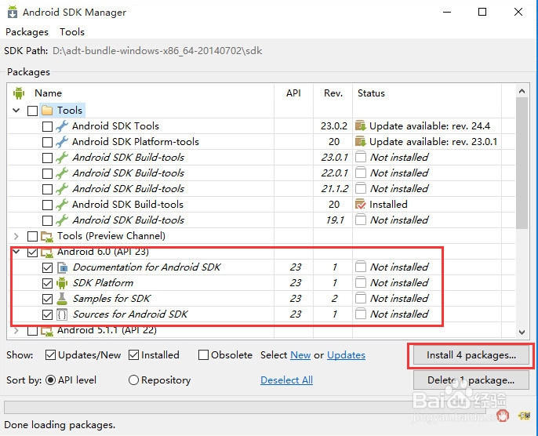Screen dimensions: 538x436
Task: Collapse the Tools package group
Action: tap(17, 111)
